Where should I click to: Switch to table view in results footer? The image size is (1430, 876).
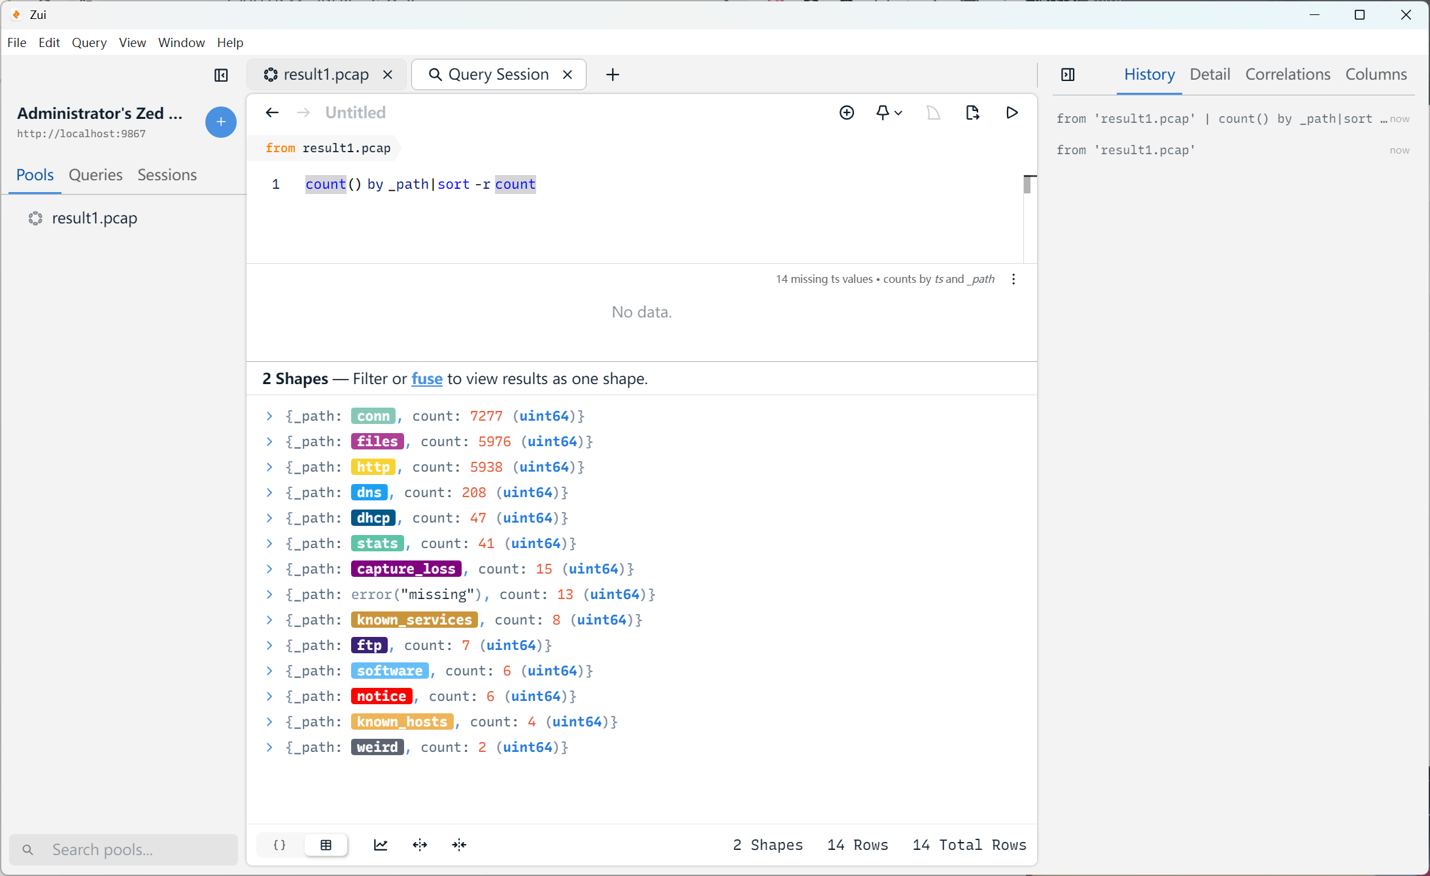(x=326, y=845)
